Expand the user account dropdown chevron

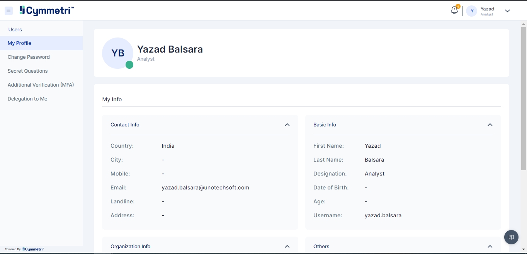pyautogui.click(x=507, y=11)
